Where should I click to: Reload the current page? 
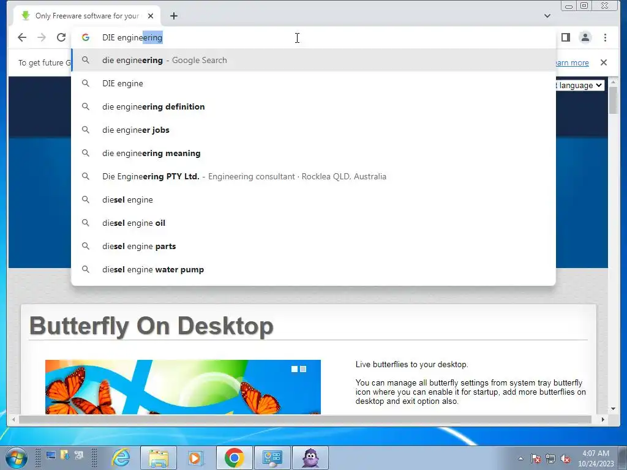pyautogui.click(x=61, y=37)
